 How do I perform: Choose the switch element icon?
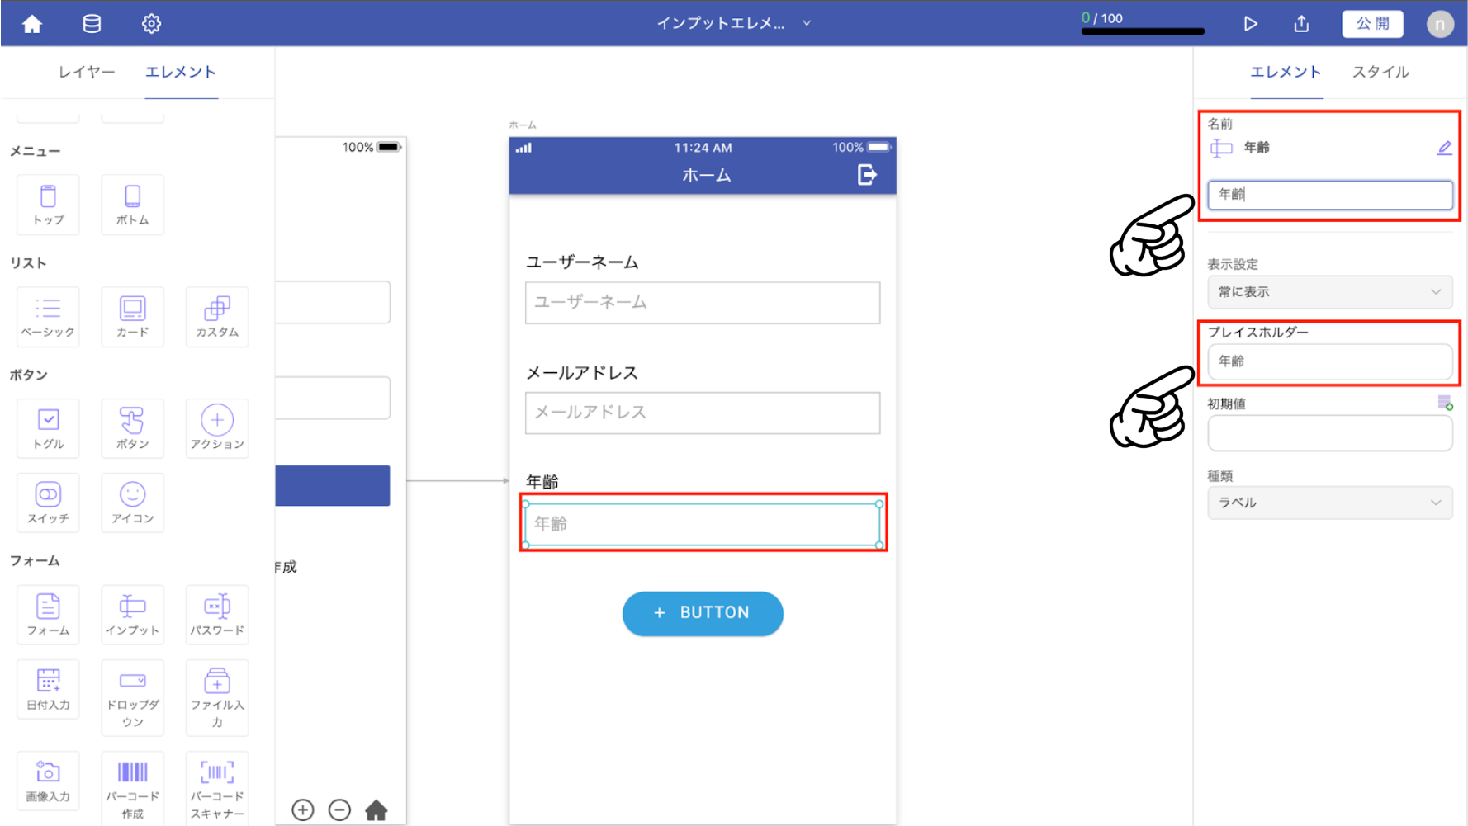pos(49,503)
